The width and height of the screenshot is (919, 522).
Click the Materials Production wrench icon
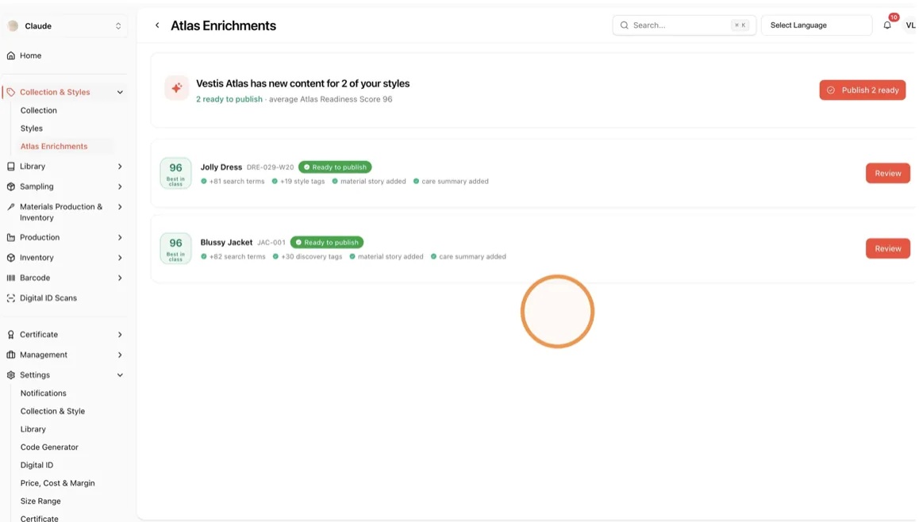[x=10, y=207]
